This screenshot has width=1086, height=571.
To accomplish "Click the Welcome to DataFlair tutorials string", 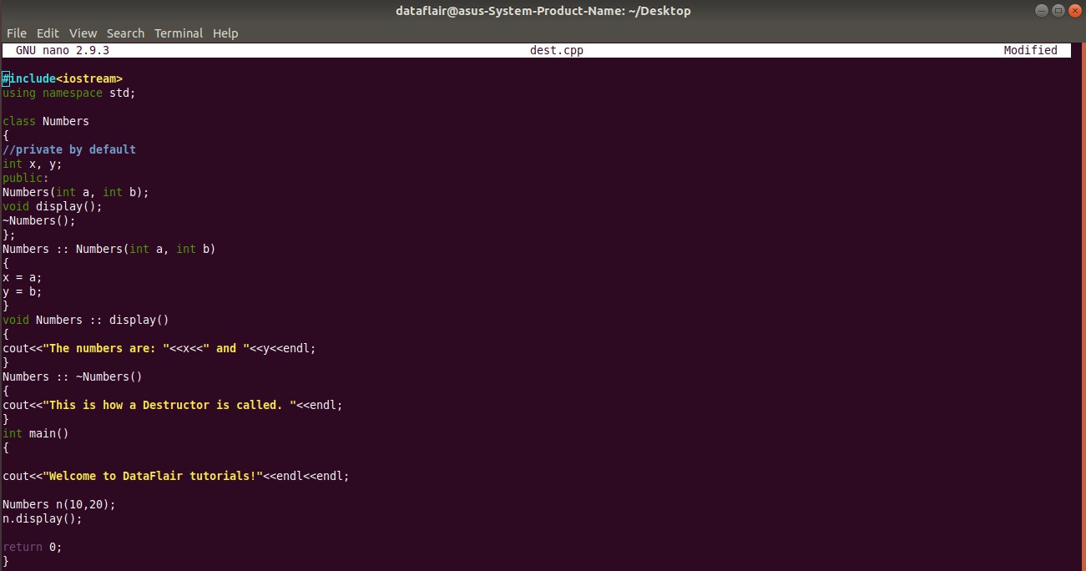I will coord(154,475).
